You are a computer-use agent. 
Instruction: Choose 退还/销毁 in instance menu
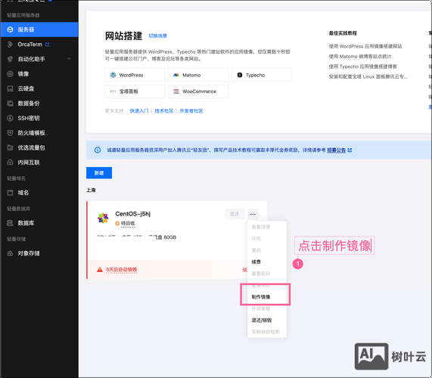pyautogui.click(x=262, y=321)
